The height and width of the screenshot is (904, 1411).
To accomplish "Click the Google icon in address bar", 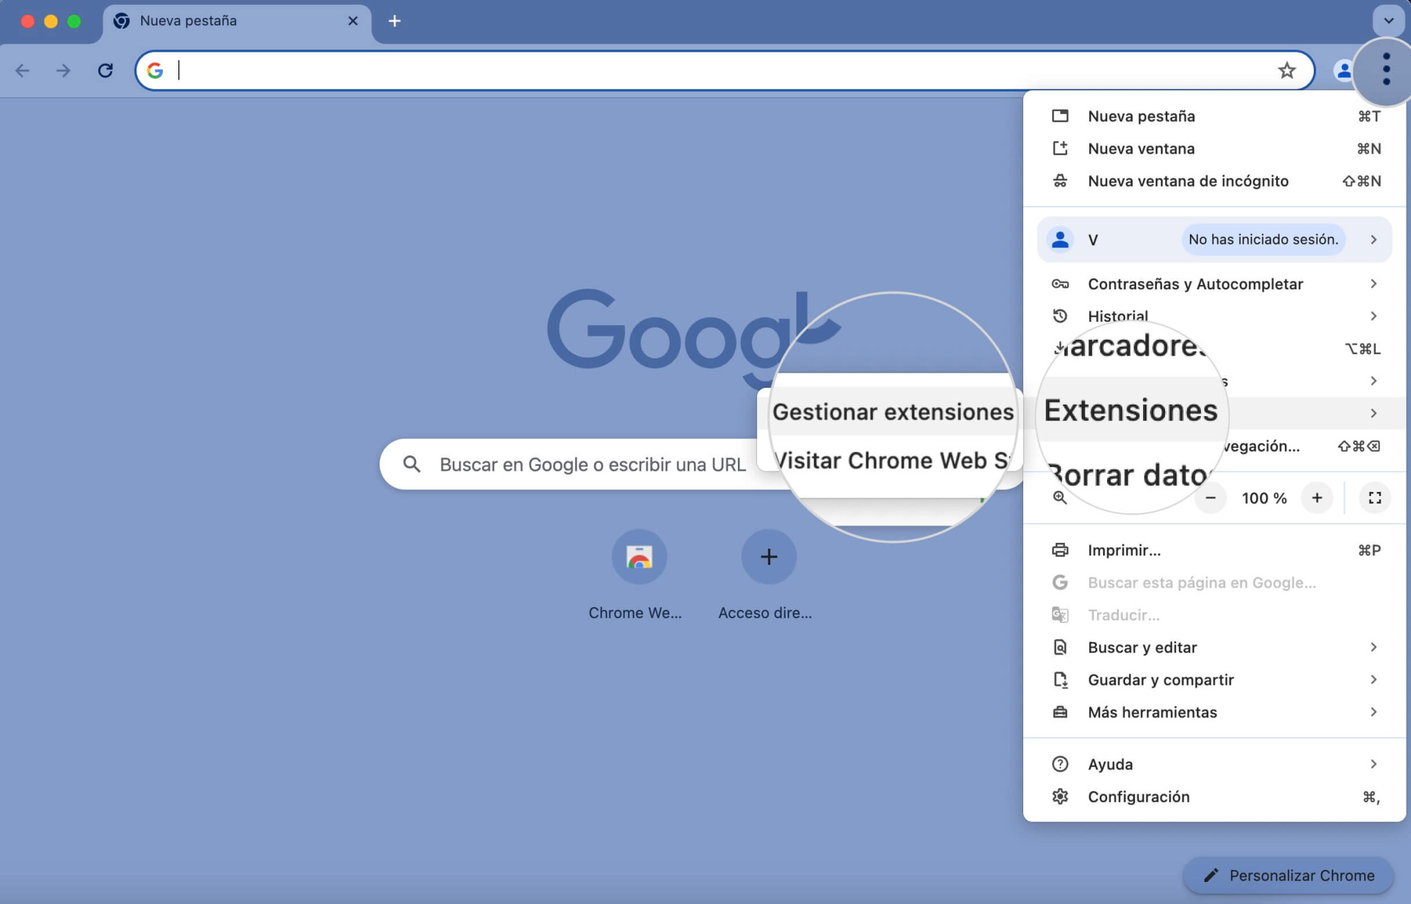I will 155,70.
